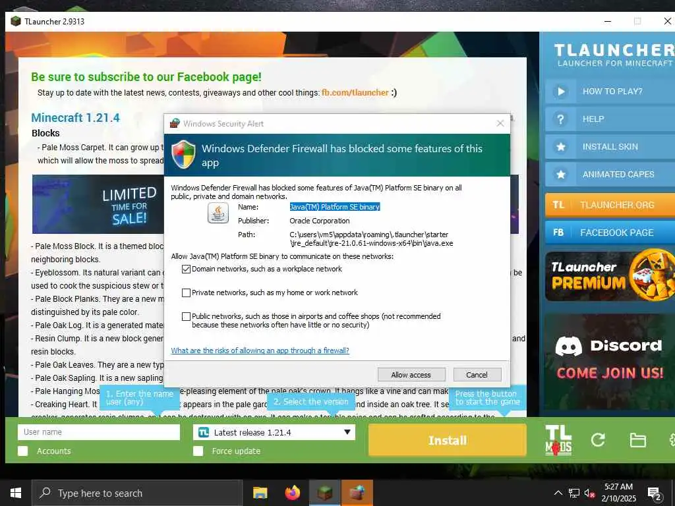Click the TLauncher title bar cube icon
The height and width of the screenshot is (506, 675).
16,21
